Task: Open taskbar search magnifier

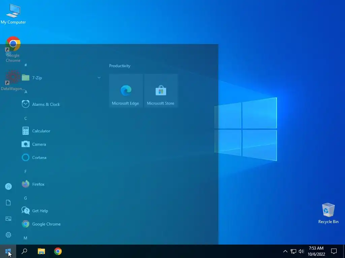Action: coord(24,251)
